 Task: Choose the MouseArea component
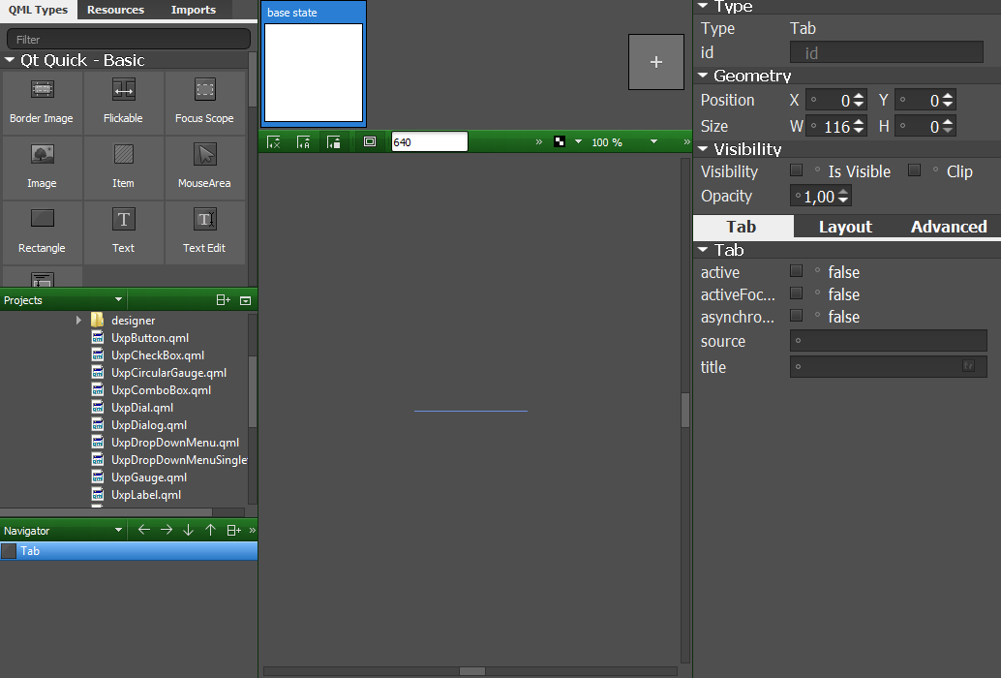(x=204, y=167)
